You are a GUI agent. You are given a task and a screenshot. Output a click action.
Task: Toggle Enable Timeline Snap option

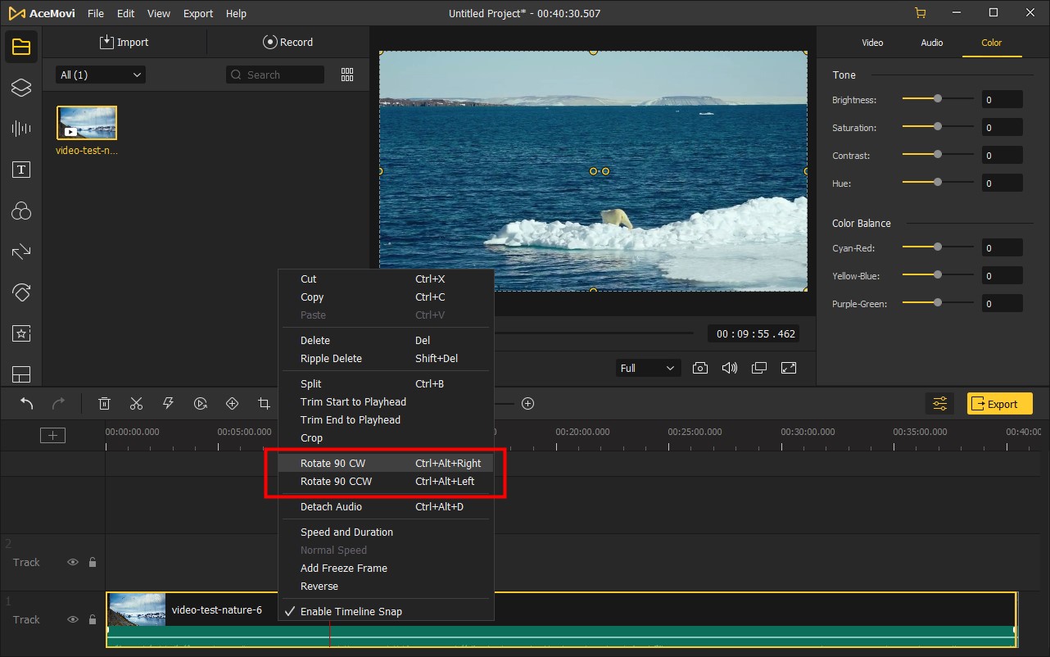pos(351,611)
